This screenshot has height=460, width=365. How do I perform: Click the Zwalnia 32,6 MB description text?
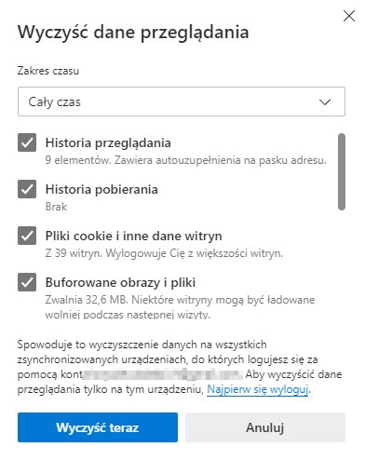pos(180,306)
